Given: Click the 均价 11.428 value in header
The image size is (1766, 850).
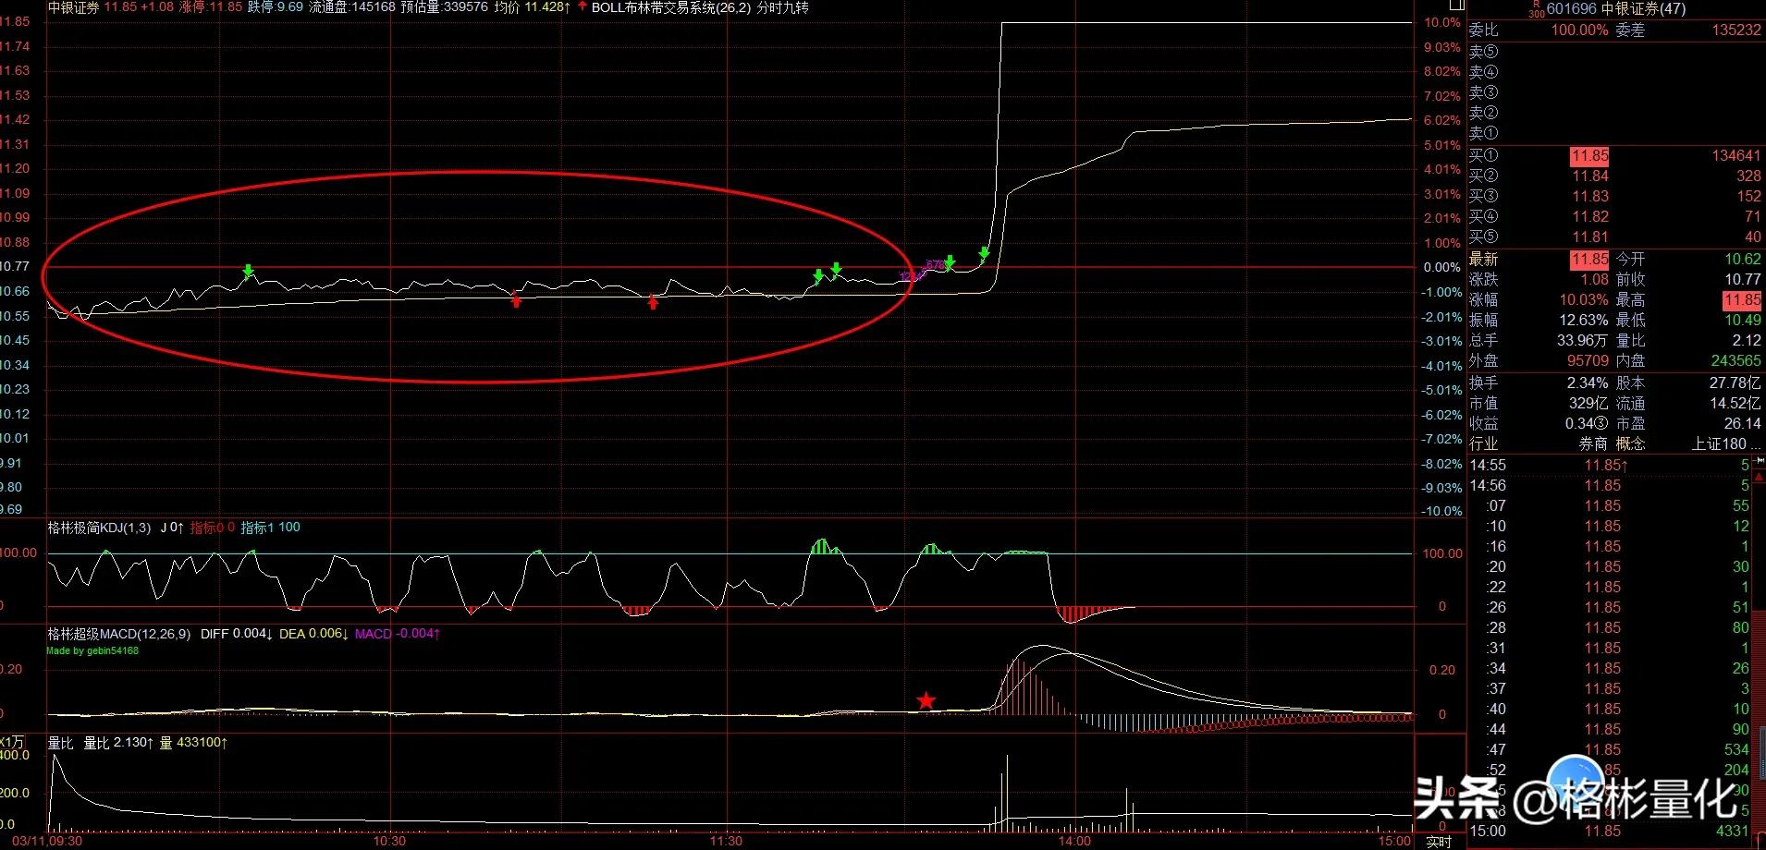Looking at the screenshot, I should [532, 7].
